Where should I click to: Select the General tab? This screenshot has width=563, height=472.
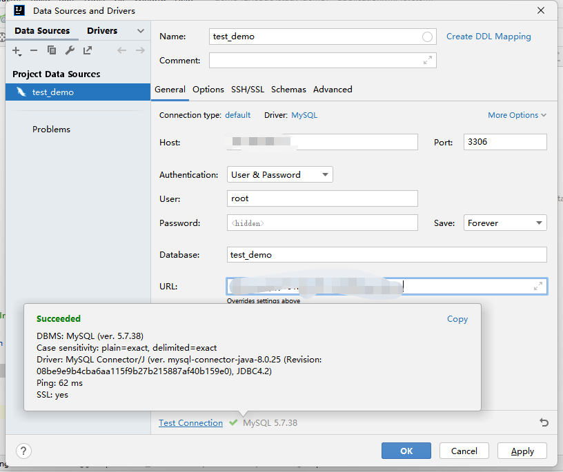click(170, 90)
